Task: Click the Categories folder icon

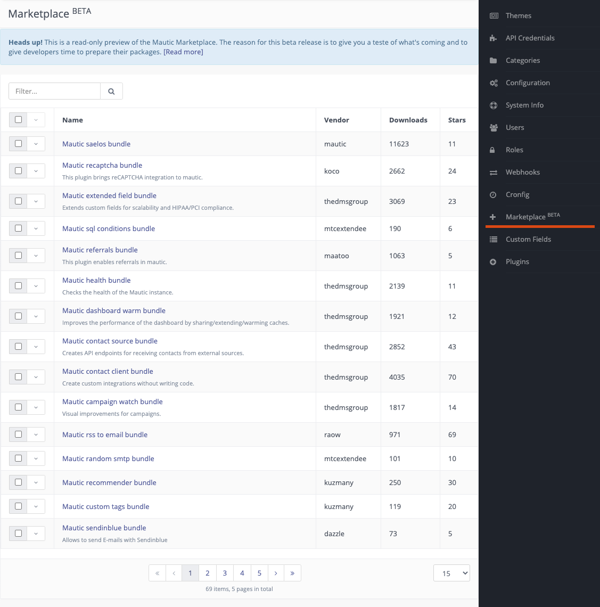Action: coord(494,60)
